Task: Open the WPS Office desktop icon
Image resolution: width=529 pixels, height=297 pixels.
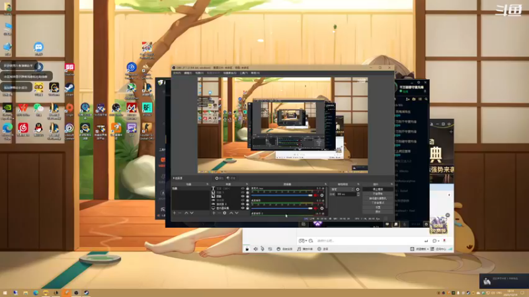Action: [x=23, y=108]
